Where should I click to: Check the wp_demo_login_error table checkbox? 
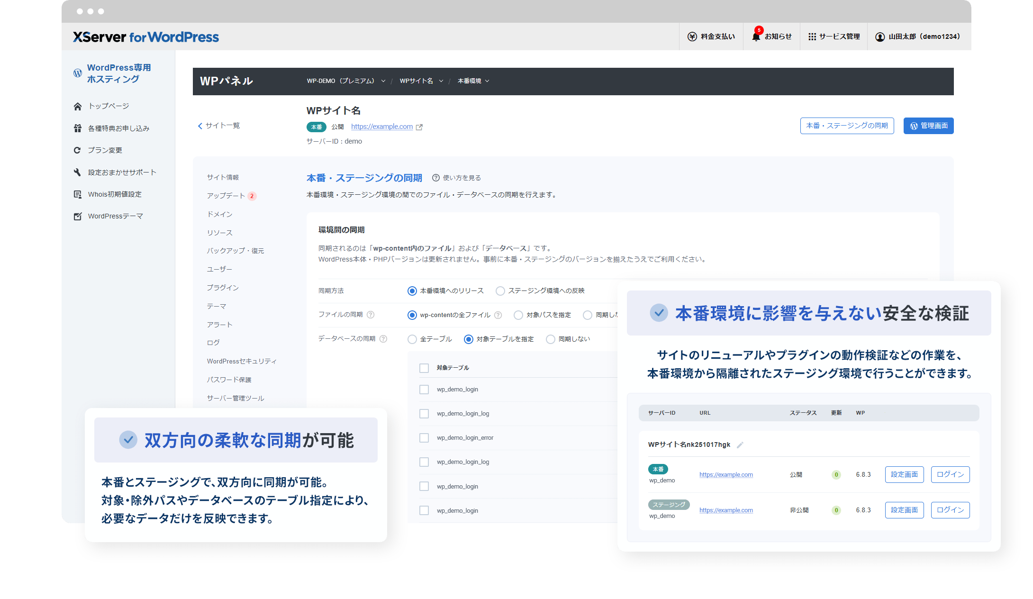click(x=424, y=438)
